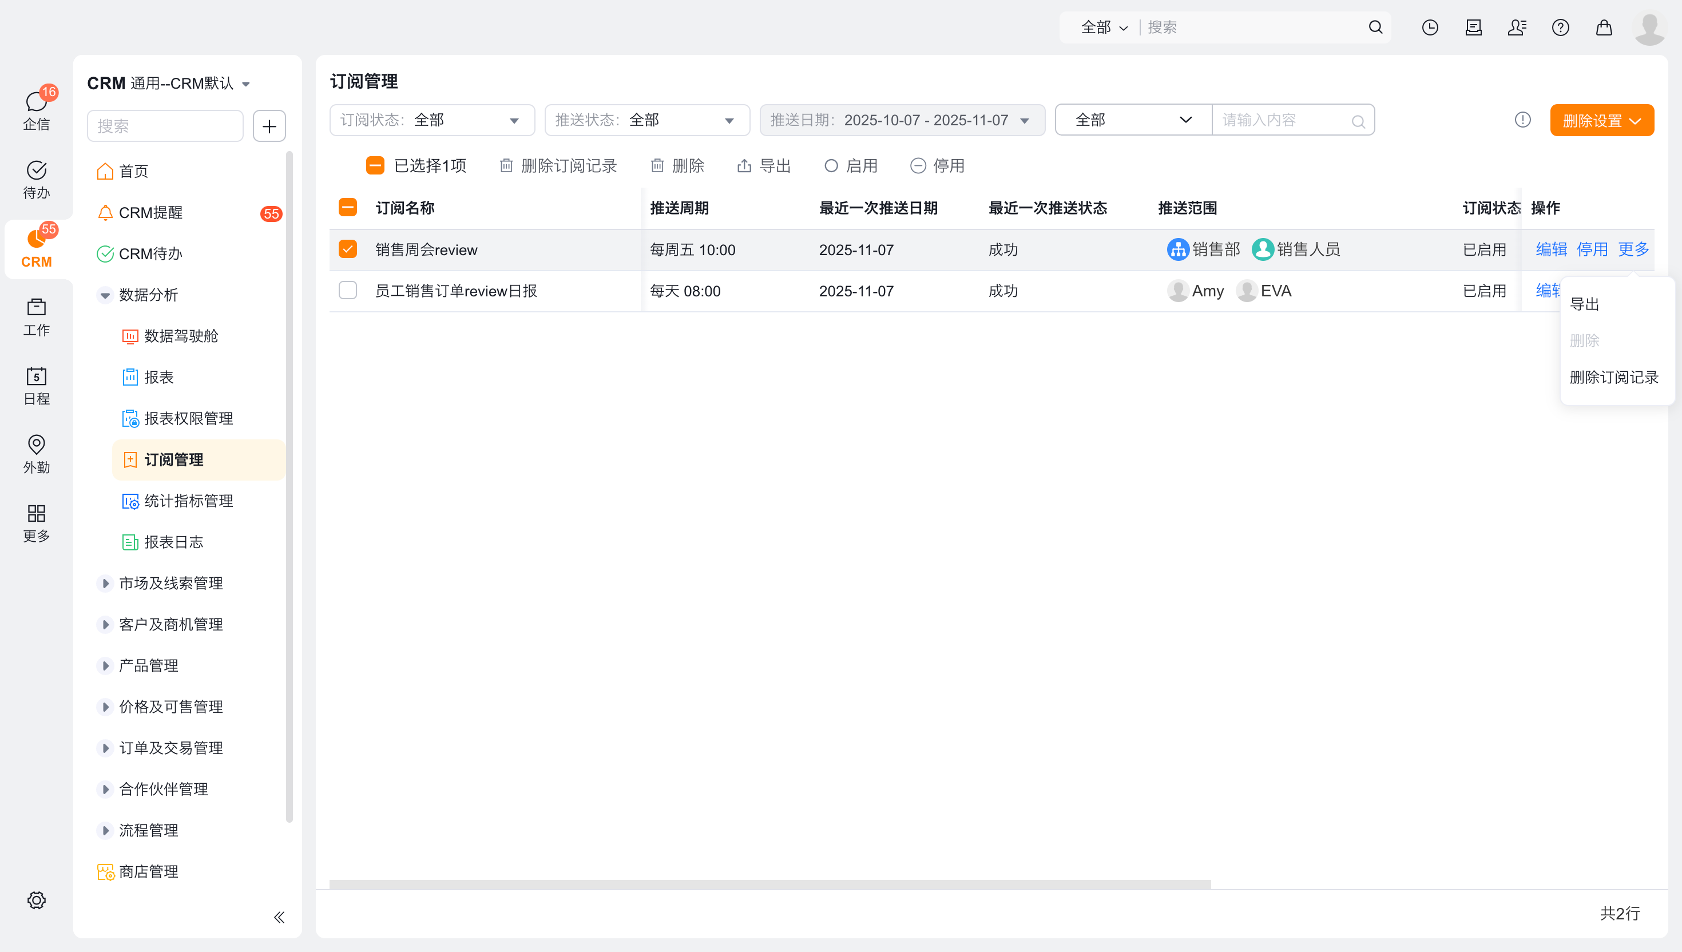
Task: Open the 推送日期 date range dropdown
Action: point(902,120)
